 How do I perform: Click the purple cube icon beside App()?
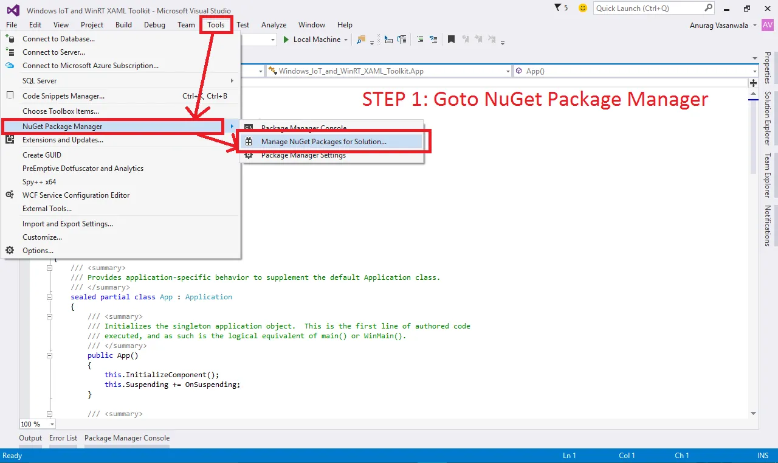(518, 71)
